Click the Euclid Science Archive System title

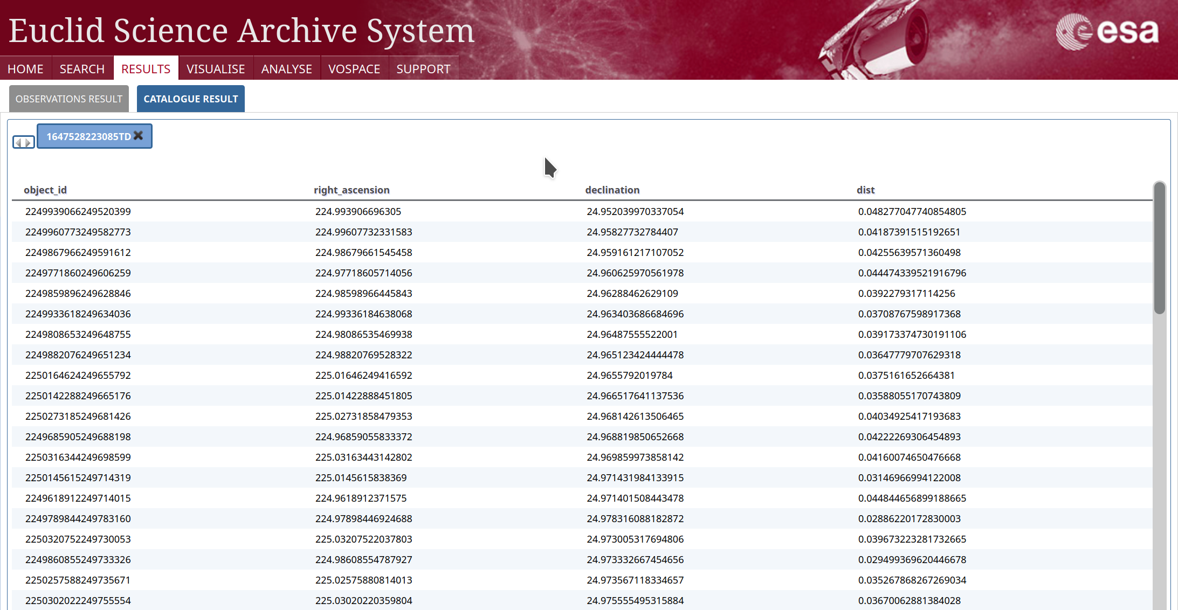[x=242, y=31]
